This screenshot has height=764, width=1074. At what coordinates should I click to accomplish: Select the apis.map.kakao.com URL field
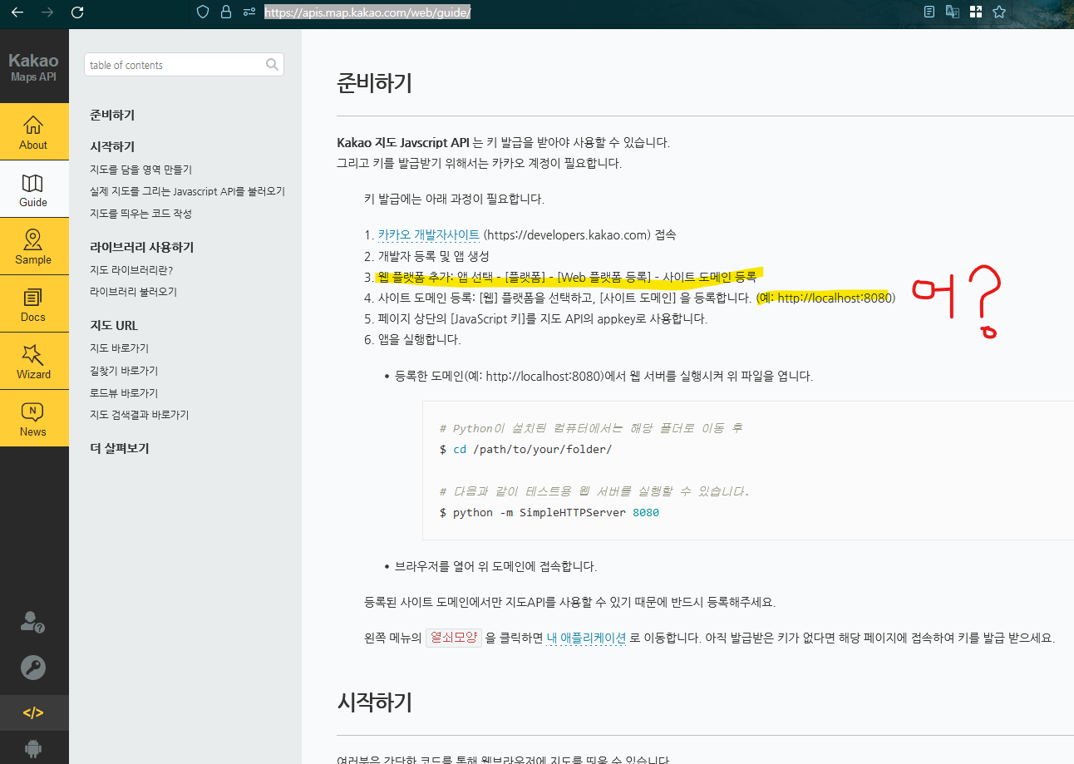(x=367, y=12)
